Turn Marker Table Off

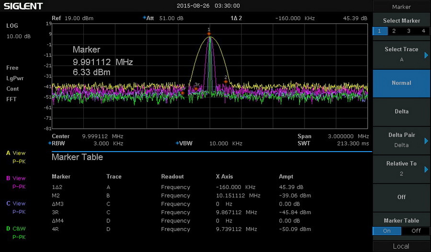[416, 231]
